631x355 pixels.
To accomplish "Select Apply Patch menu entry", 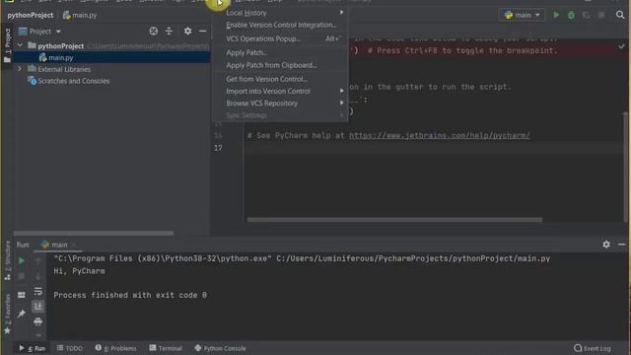I will click(x=280, y=52).
